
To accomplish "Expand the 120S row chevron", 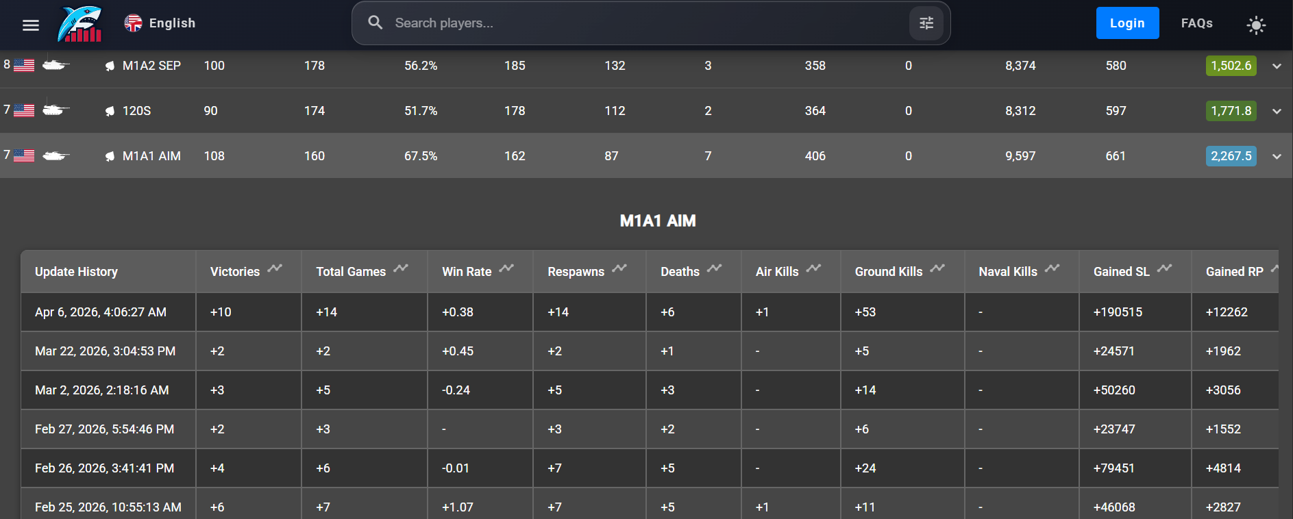I will (1277, 112).
